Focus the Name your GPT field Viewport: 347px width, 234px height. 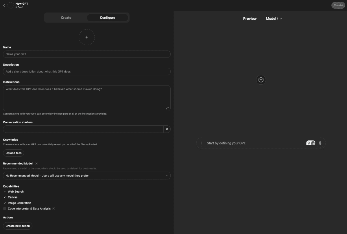(x=87, y=54)
